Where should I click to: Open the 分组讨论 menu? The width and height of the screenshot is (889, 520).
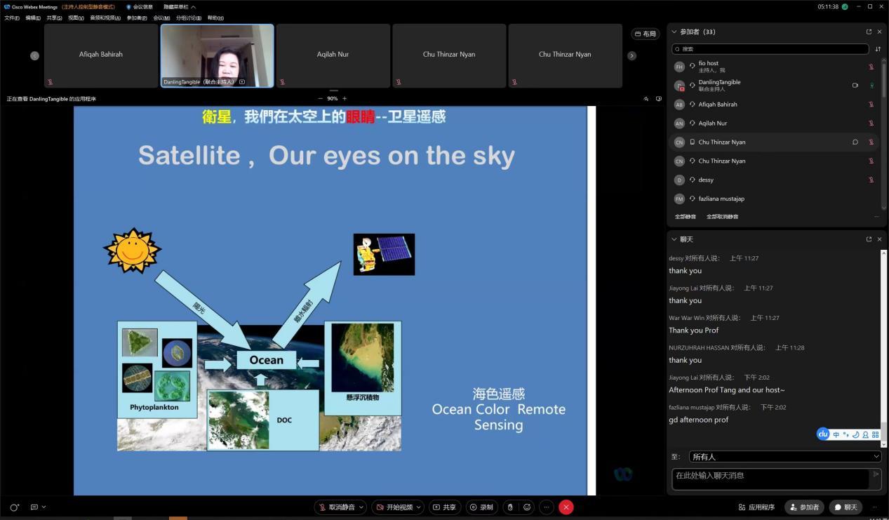188,18
